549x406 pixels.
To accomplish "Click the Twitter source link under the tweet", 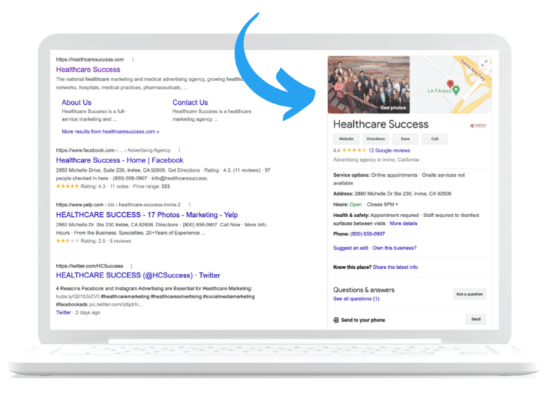I will click(63, 313).
